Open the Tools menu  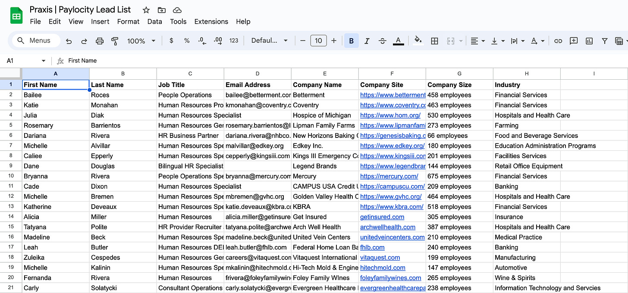point(178,22)
